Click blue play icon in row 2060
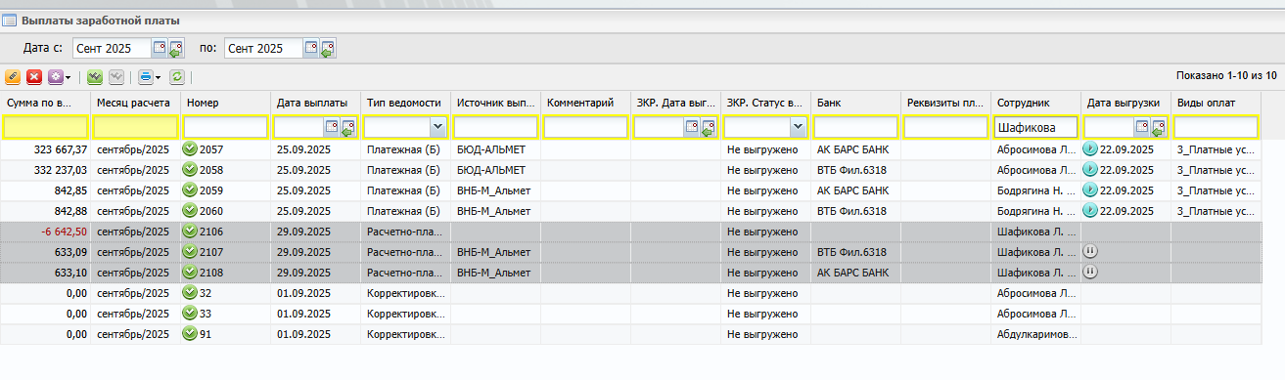This screenshot has width=1285, height=380. coord(1091,211)
